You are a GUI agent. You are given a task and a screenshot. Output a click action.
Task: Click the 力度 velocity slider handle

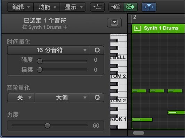(x=47, y=126)
